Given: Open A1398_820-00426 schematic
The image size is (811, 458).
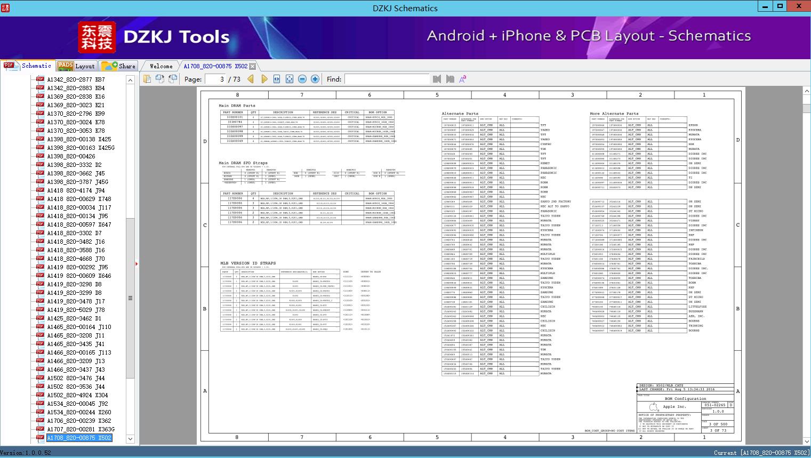Looking at the screenshot, I should 71,156.
